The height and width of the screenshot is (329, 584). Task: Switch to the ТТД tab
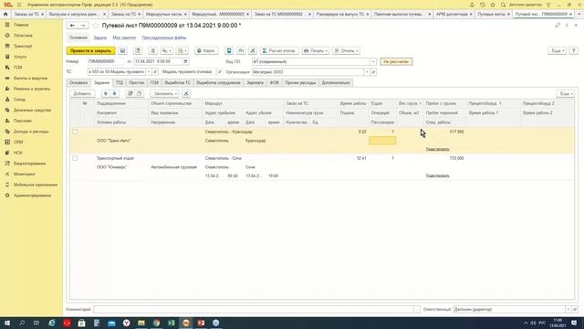[119, 83]
